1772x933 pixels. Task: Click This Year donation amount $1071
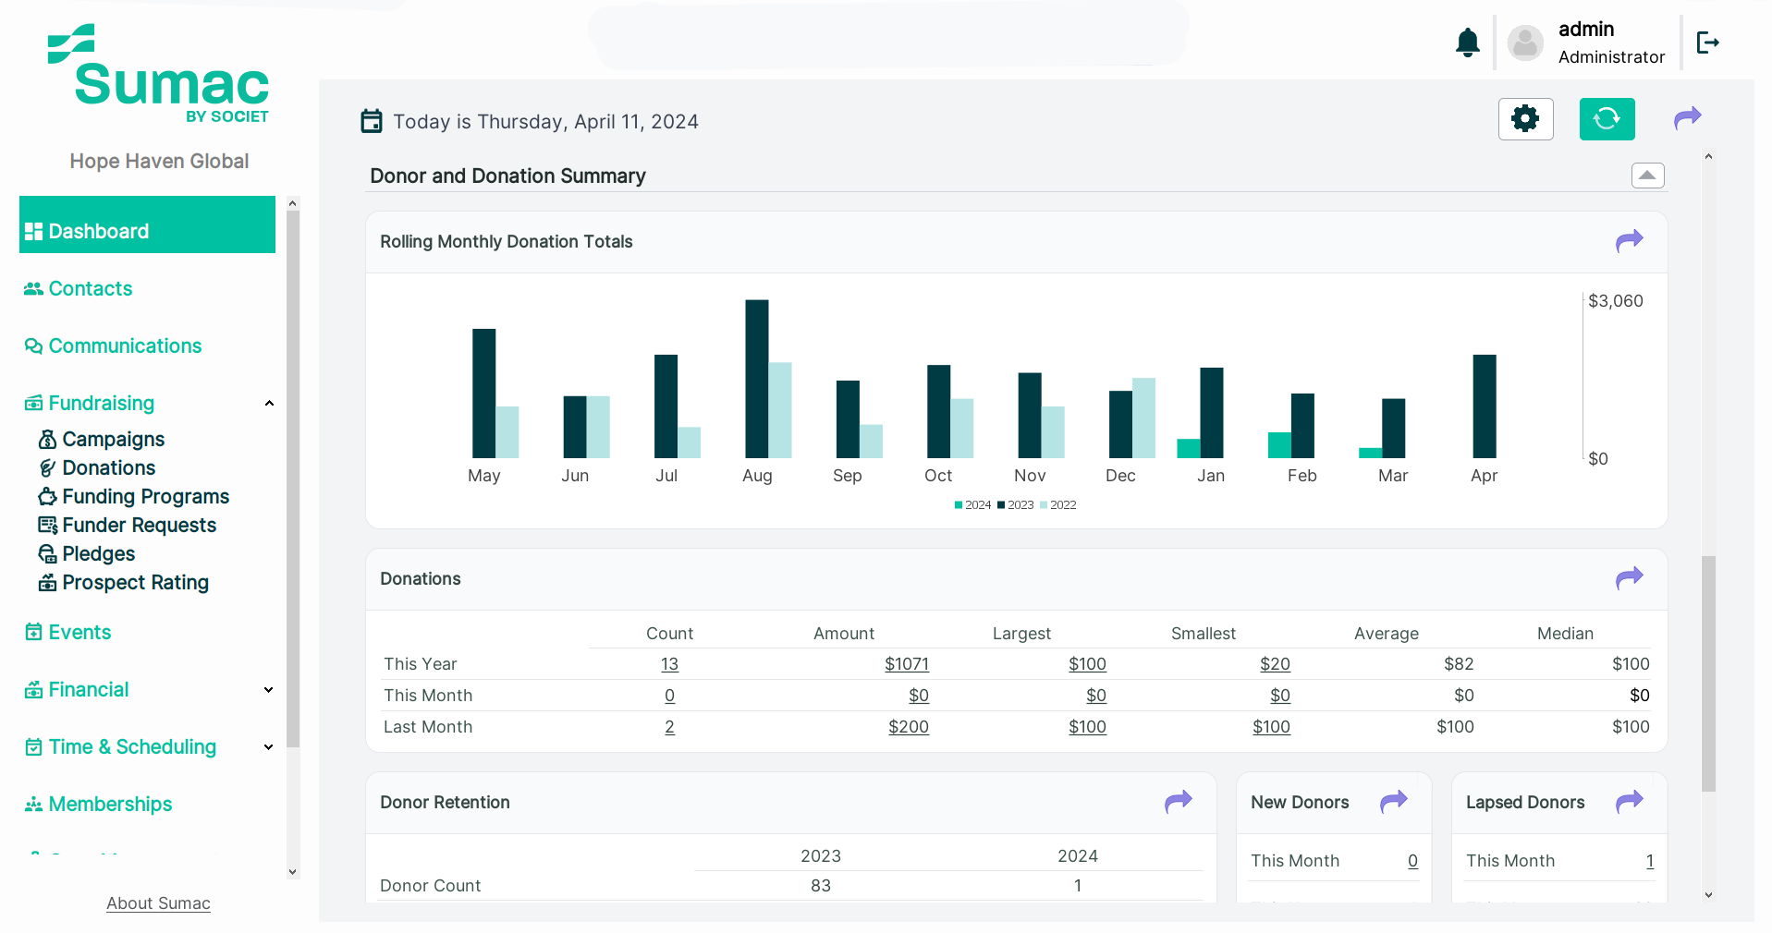[906, 664]
